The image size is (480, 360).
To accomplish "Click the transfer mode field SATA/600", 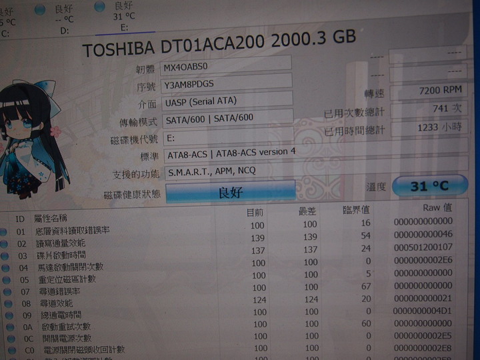I will point(228,119).
